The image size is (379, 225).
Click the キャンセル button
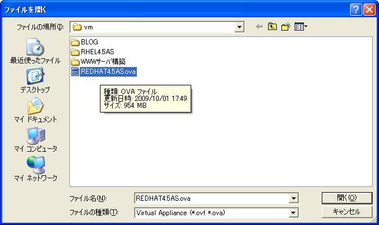tap(347, 212)
